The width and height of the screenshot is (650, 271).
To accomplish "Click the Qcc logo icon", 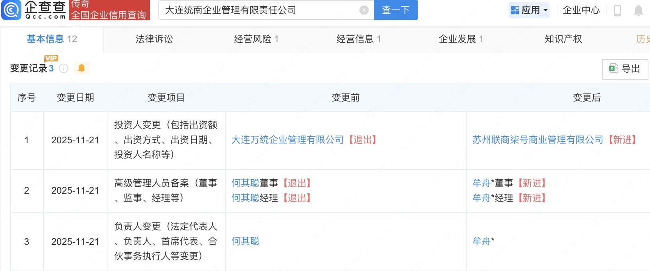I will [x=12, y=10].
